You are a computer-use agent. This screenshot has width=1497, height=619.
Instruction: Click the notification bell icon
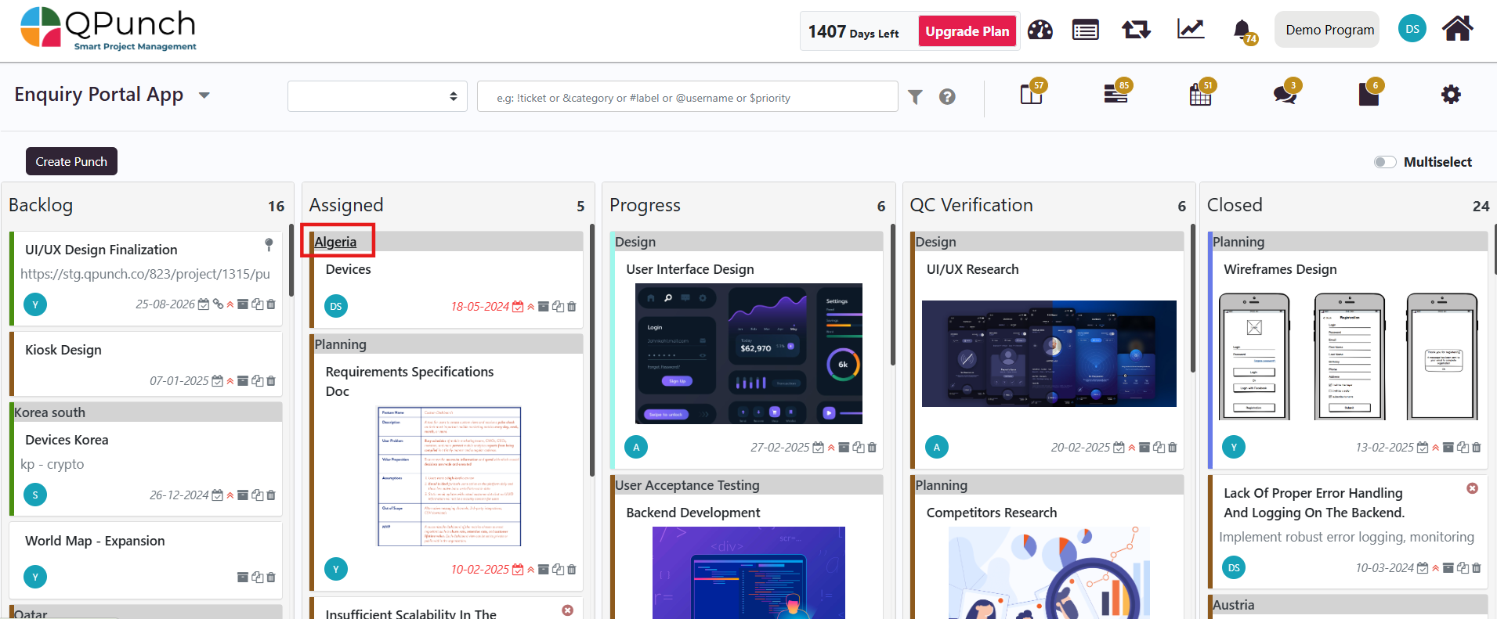coord(1242,31)
